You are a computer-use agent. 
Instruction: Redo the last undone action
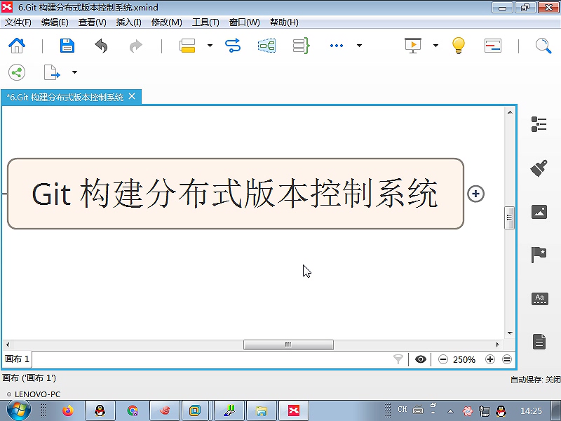pos(135,46)
